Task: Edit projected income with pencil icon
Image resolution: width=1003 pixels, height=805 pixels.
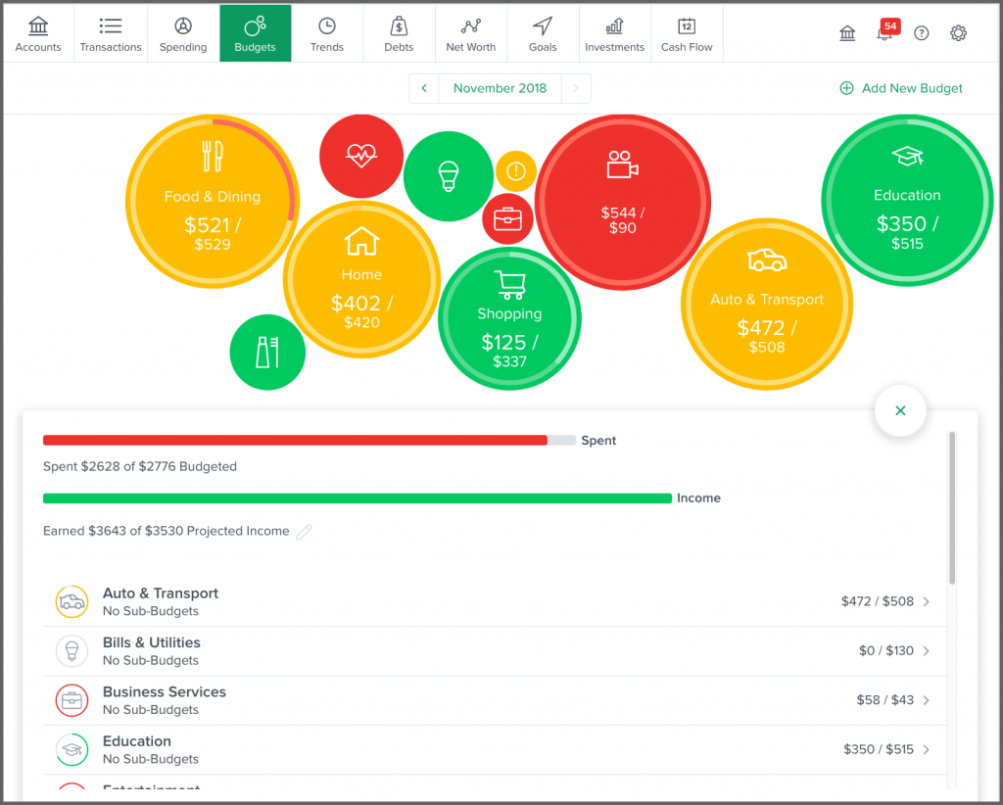Action: [x=305, y=532]
